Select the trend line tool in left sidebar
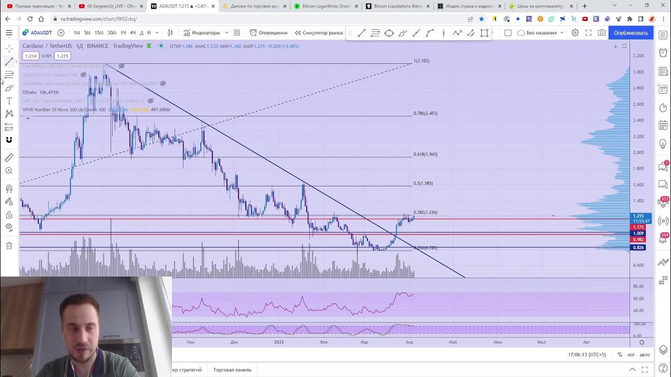Screen dimensions: 671x377 (9, 62)
